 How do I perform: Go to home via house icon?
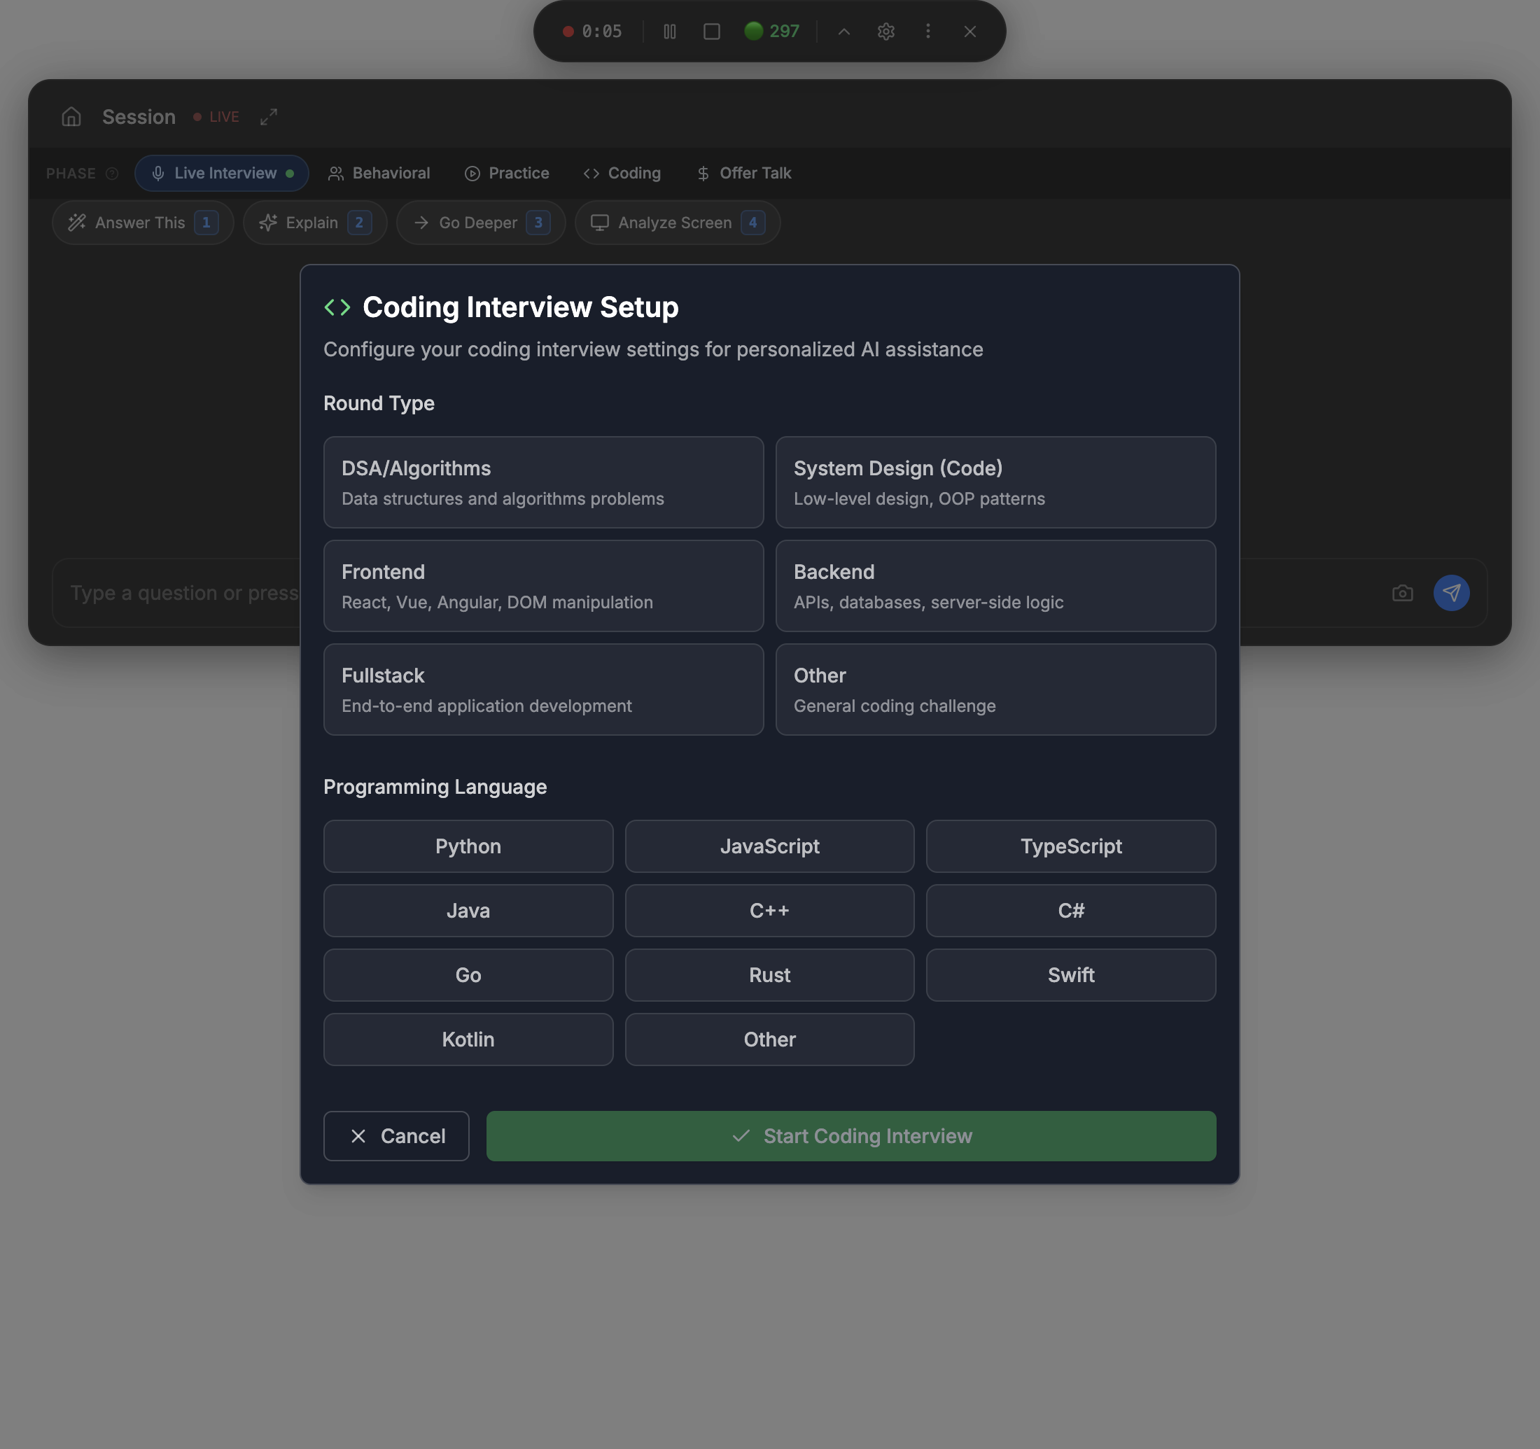tap(71, 117)
